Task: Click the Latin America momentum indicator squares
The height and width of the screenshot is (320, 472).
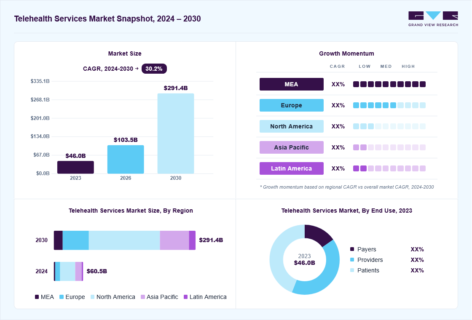Action: click(389, 168)
